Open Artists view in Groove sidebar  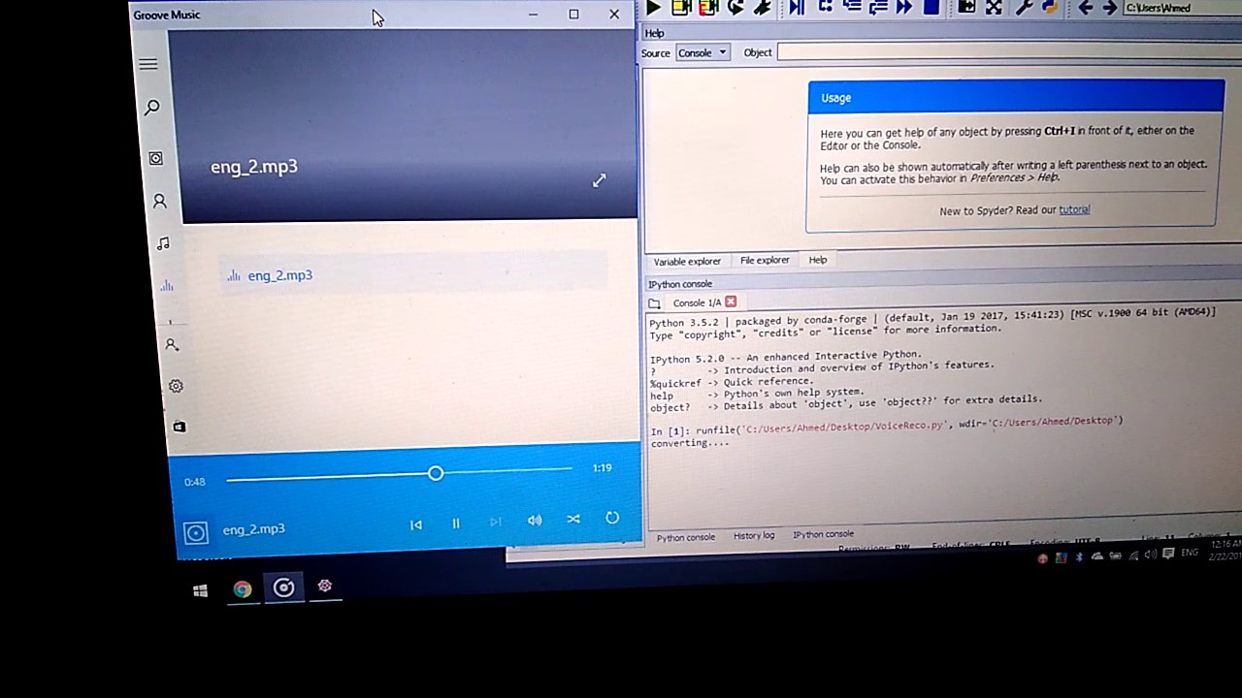(159, 201)
